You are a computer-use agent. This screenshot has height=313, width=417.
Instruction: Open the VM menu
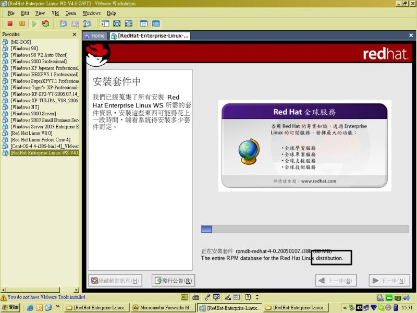pos(55,13)
